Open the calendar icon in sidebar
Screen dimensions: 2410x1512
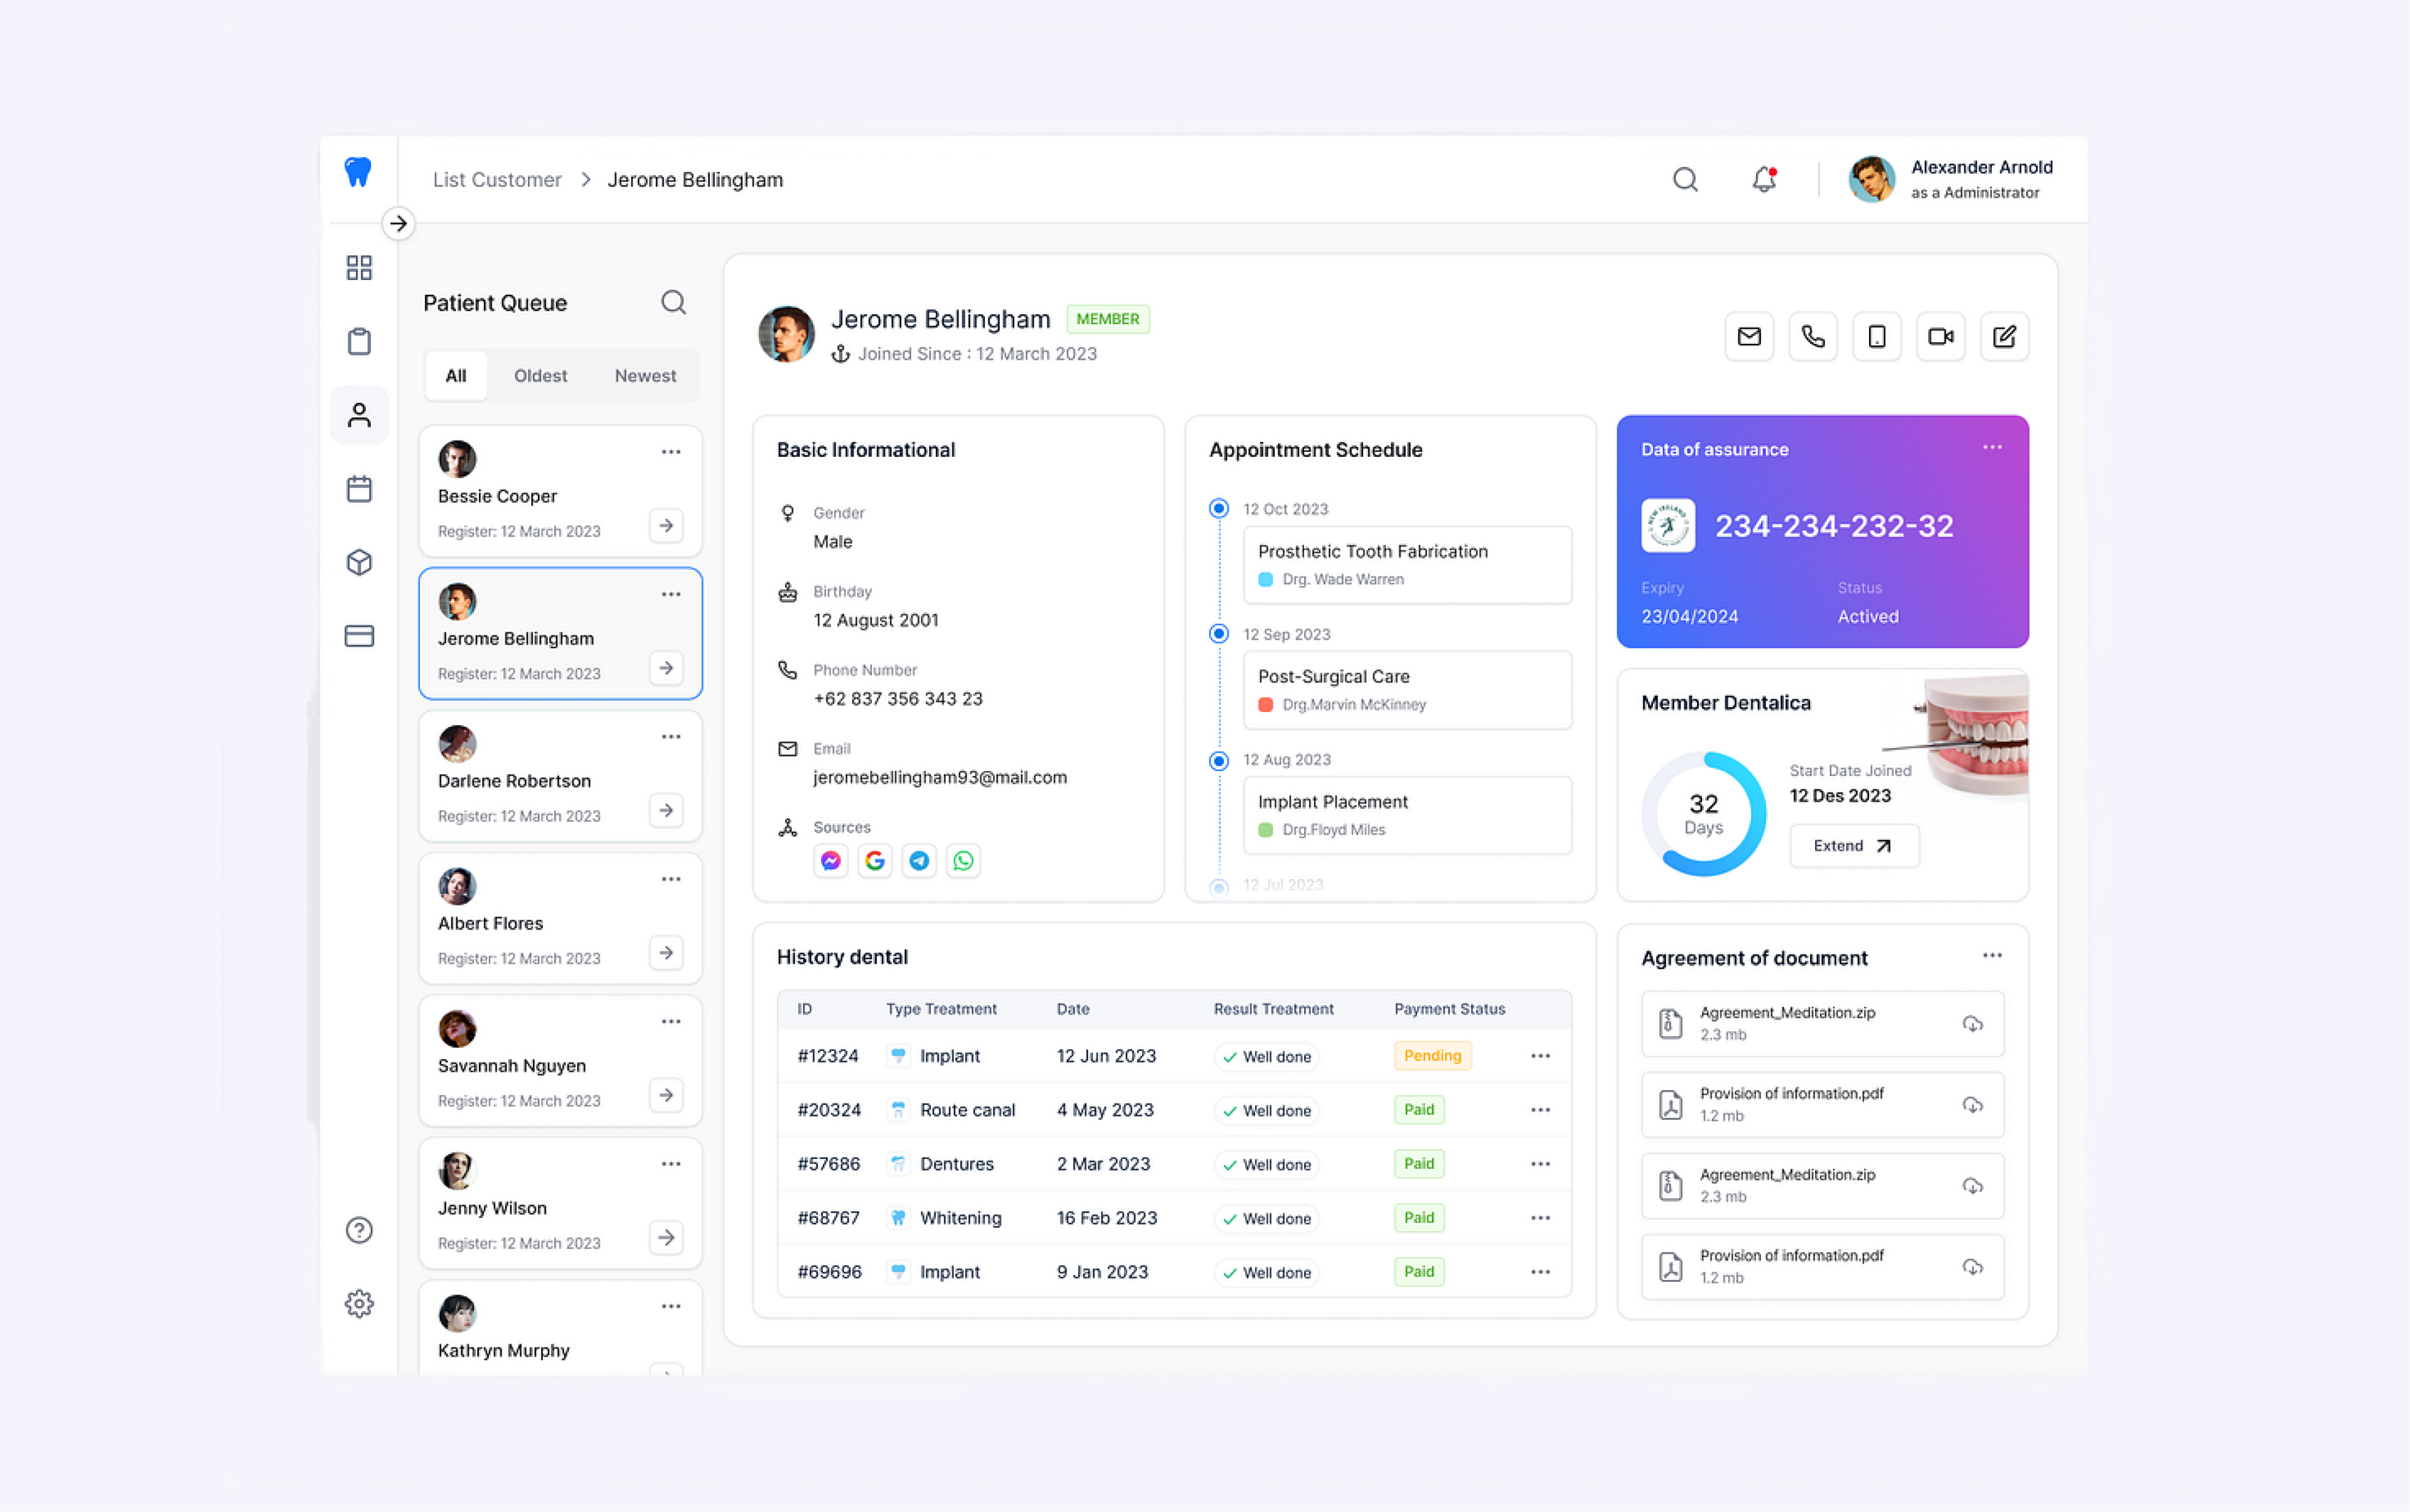click(359, 489)
